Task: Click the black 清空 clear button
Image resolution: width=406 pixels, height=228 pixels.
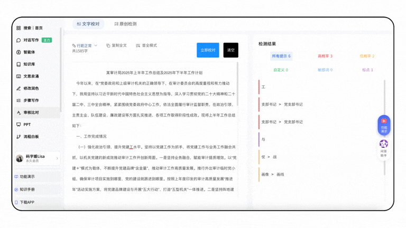Action: click(x=230, y=50)
